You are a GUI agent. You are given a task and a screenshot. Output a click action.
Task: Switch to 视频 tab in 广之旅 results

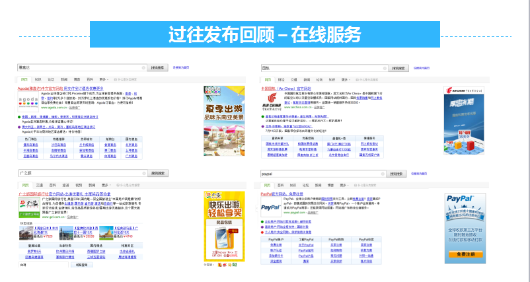pos(79,186)
